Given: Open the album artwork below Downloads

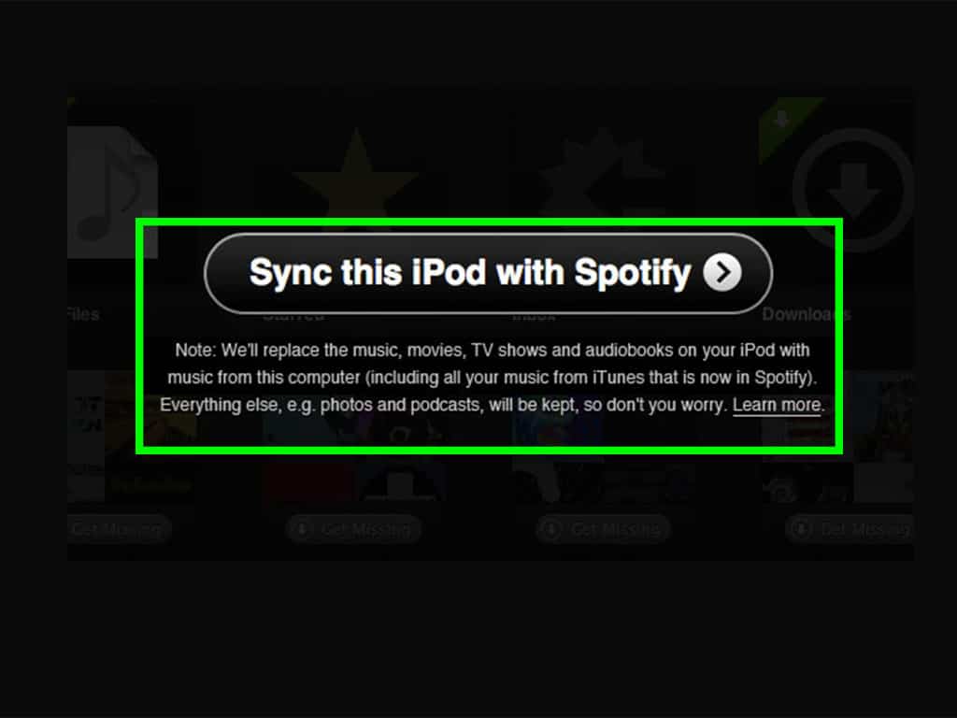Looking at the screenshot, I should (x=838, y=437).
